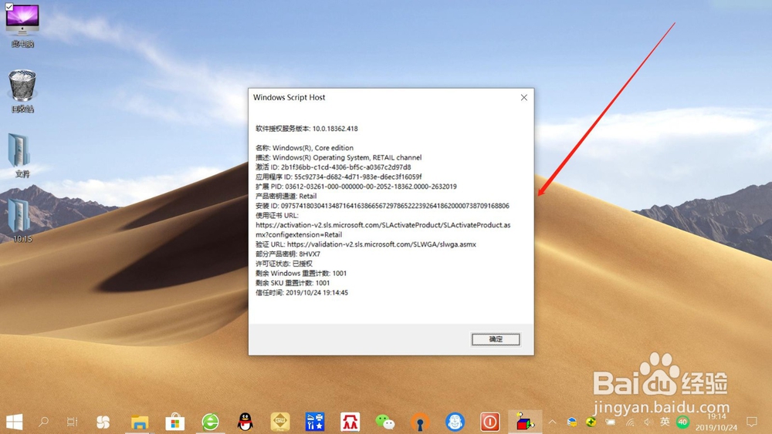Screen dimensions: 772x434
Task: Open taskbar search magnifier
Action: tap(43, 422)
